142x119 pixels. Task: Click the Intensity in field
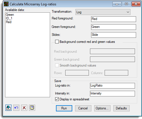click(112, 94)
